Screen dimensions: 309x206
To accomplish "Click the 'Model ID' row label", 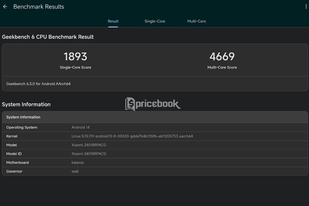I will (x=14, y=154).
